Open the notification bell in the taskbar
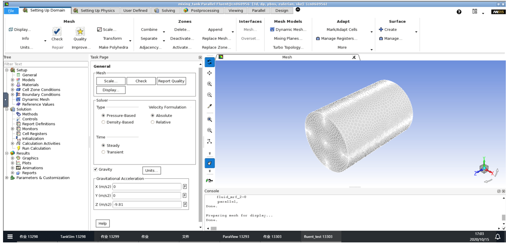Image resolution: width=508 pixels, height=245 pixels. click(x=498, y=236)
